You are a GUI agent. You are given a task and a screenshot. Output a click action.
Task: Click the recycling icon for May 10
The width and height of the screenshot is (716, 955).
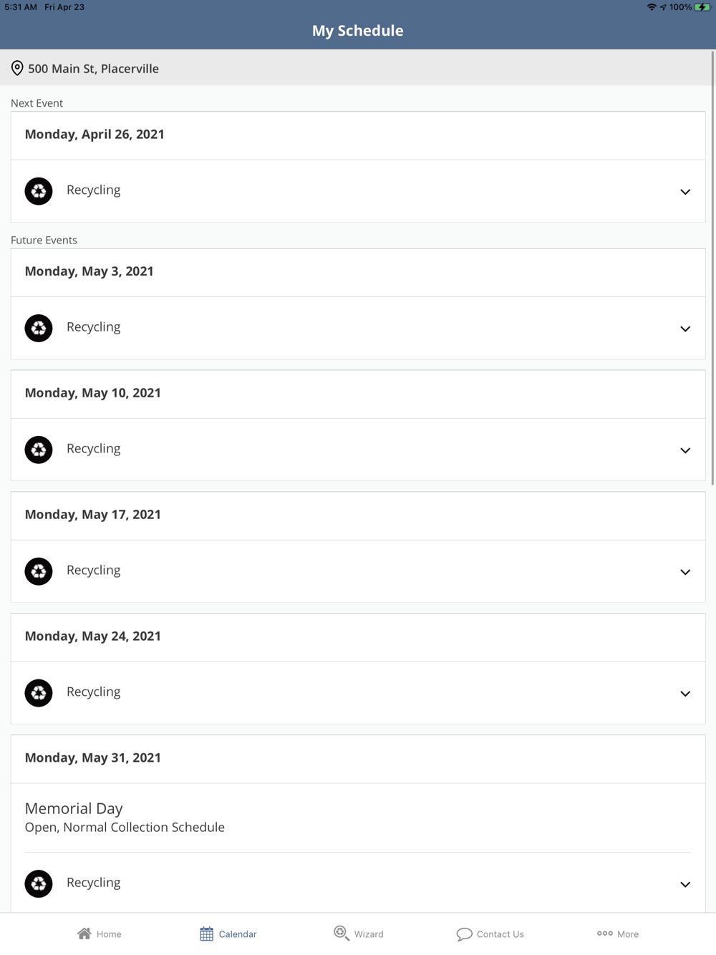tap(39, 450)
